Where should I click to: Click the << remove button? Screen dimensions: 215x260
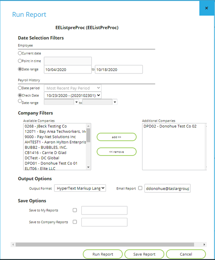(116, 152)
